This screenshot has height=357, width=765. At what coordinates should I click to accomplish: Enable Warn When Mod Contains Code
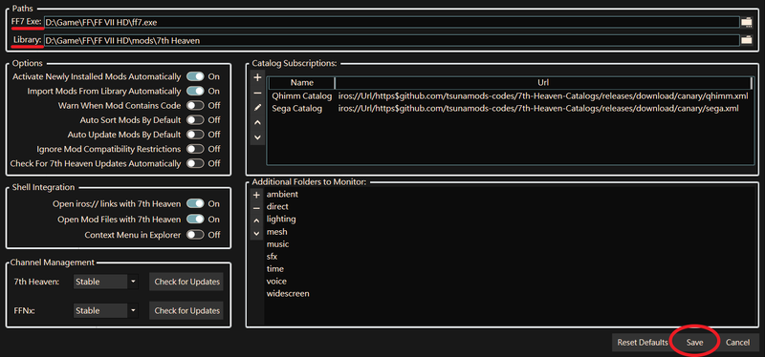click(195, 105)
